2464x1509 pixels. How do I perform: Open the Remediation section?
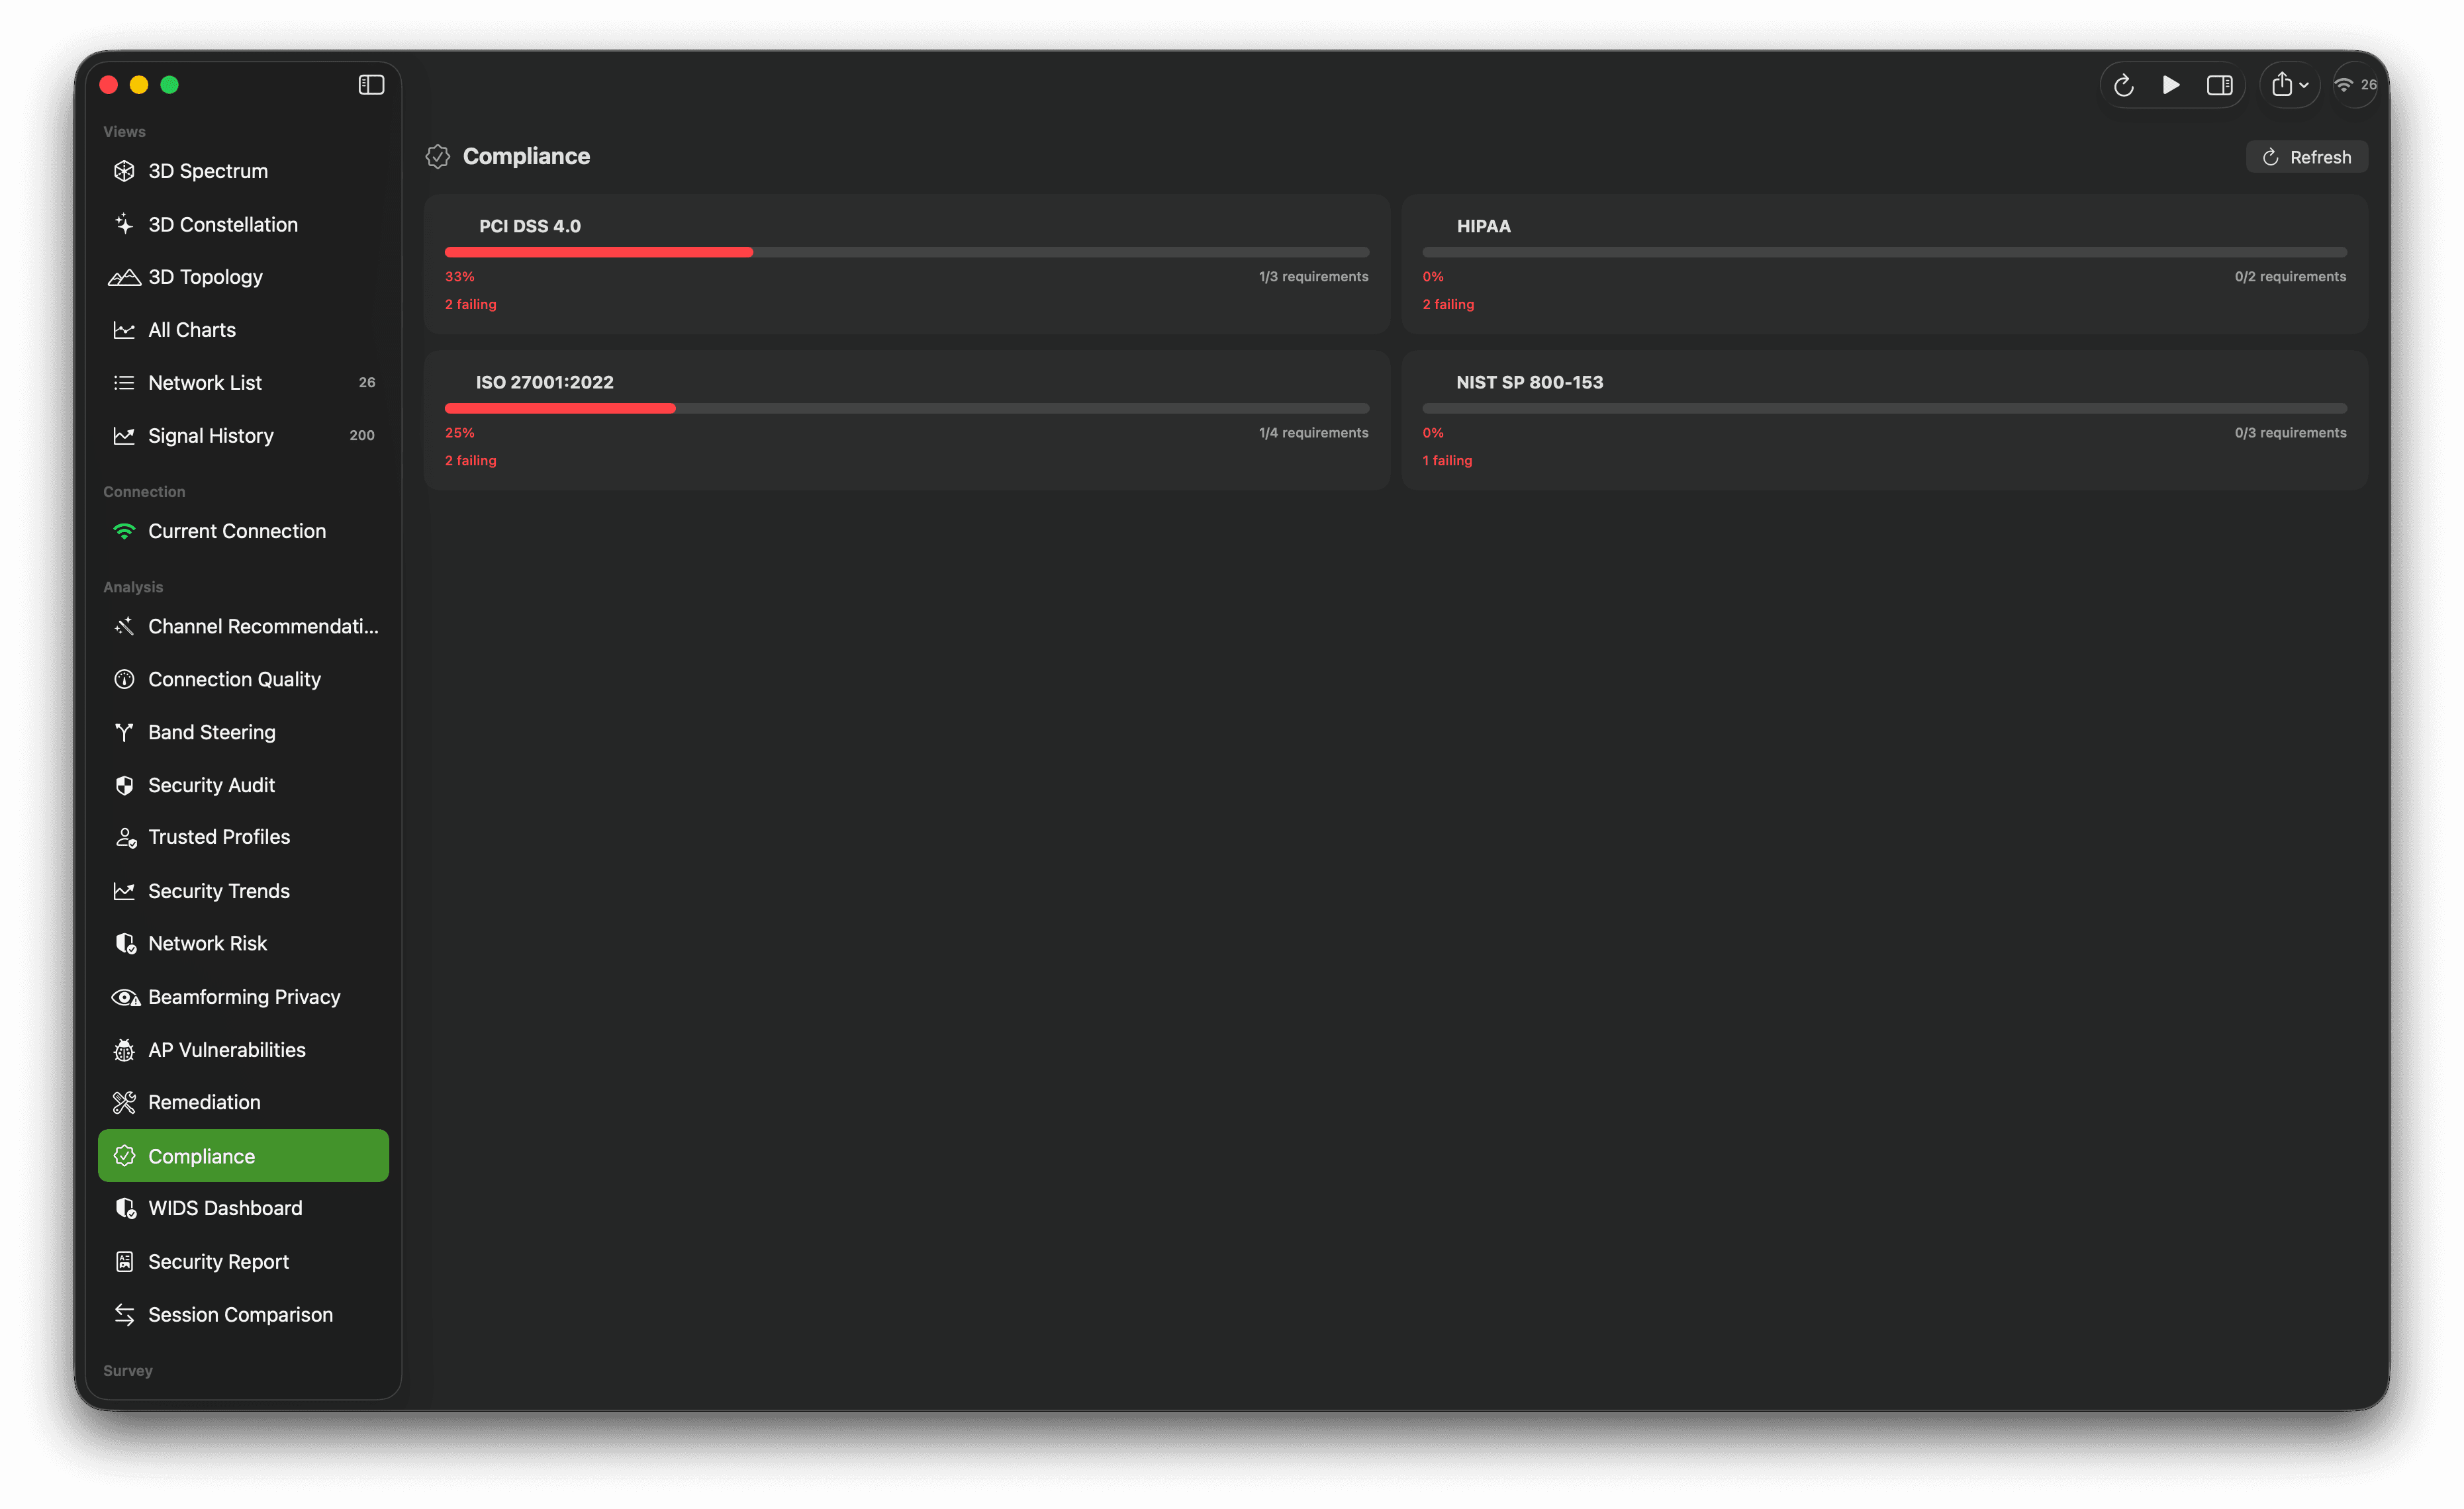tap(243, 1102)
